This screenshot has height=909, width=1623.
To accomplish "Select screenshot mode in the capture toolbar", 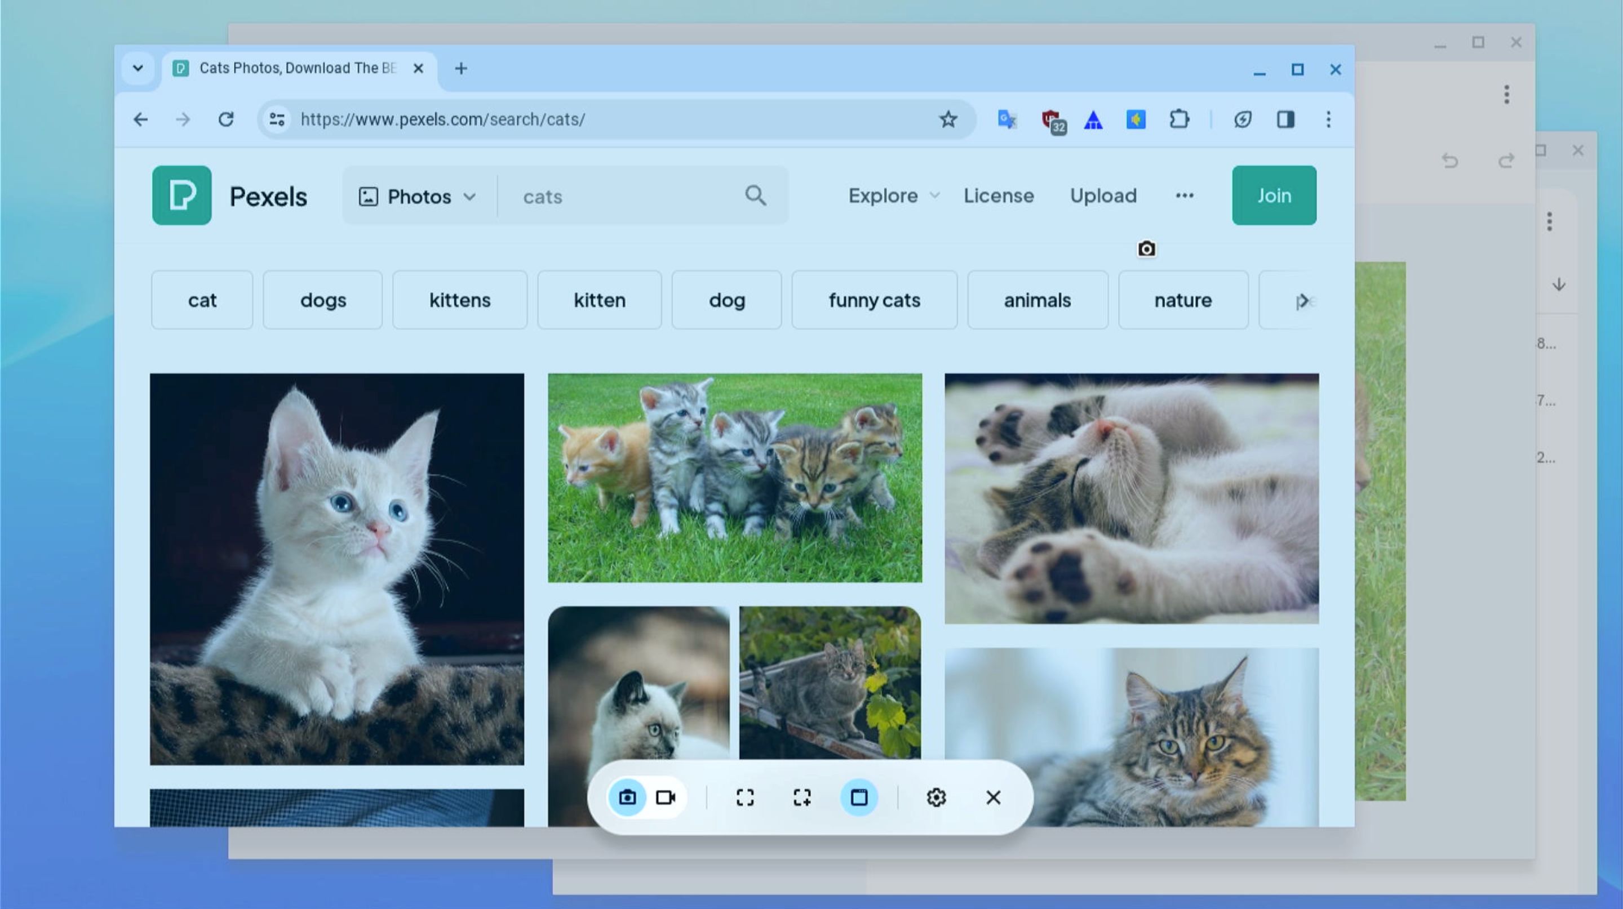I will pos(628,797).
